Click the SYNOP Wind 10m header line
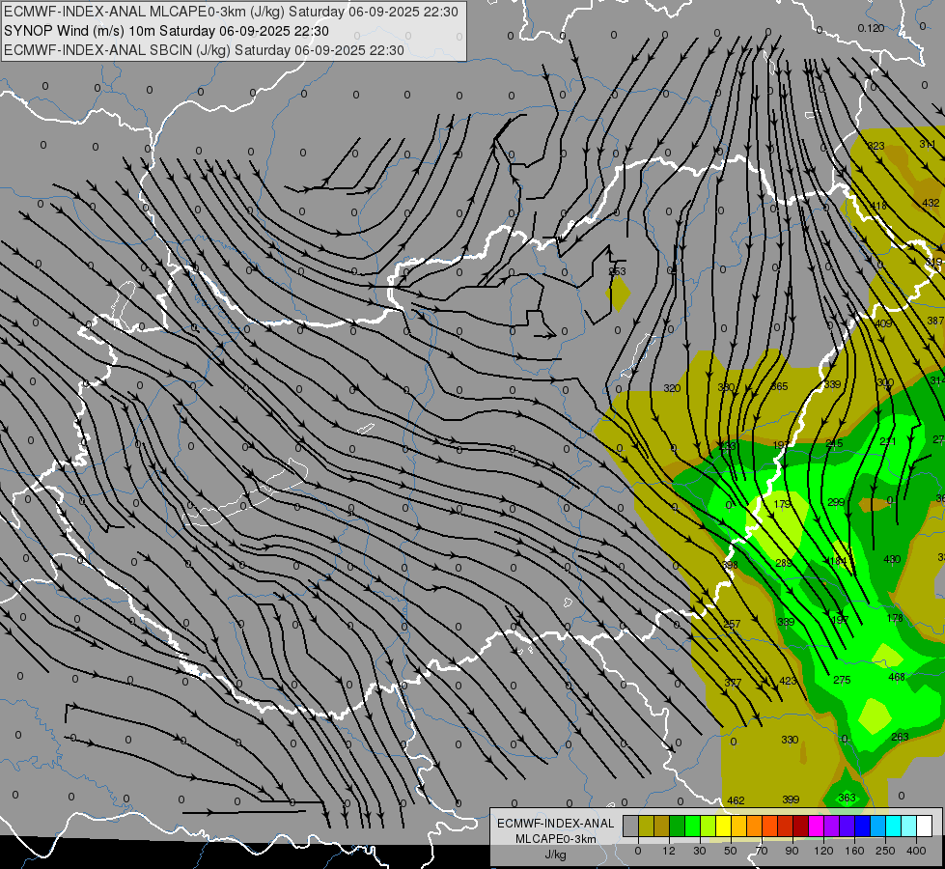 click(166, 31)
